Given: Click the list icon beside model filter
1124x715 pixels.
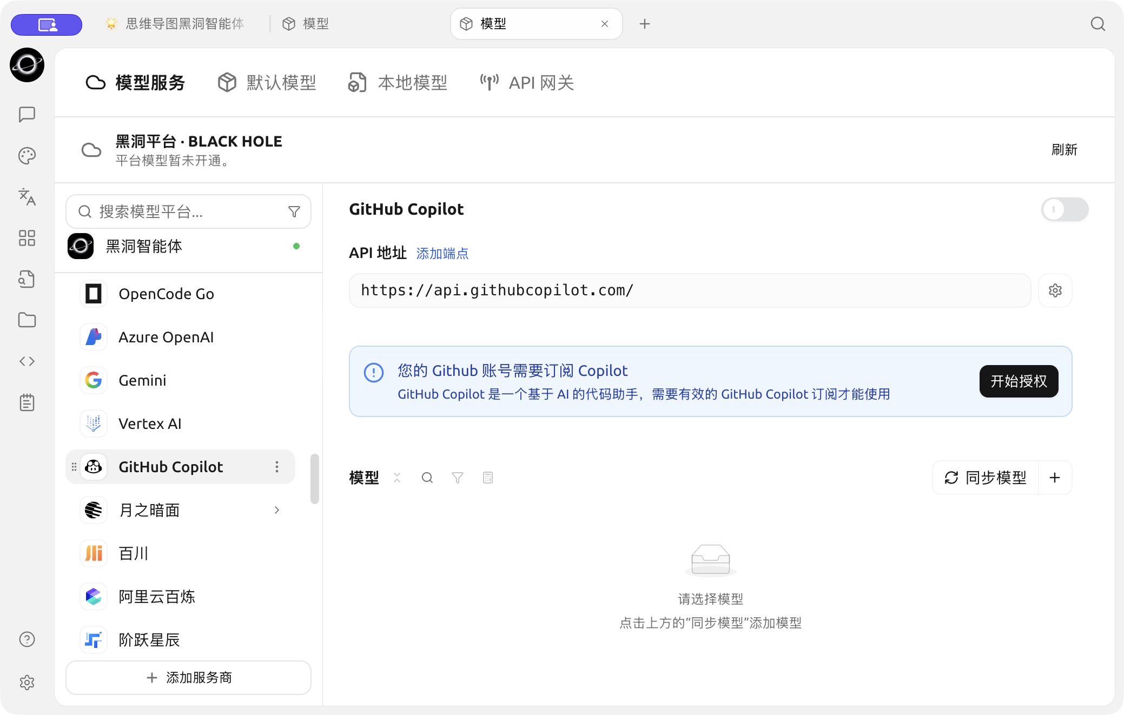Looking at the screenshot, I should click(488, 478).
